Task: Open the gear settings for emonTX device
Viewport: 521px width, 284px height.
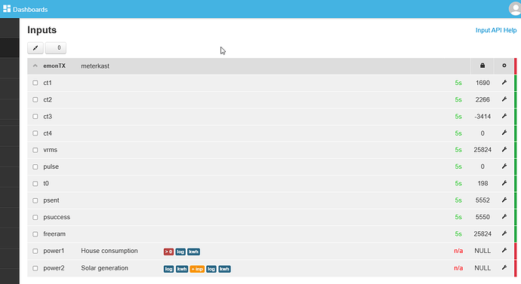Action: click(504, 66)
